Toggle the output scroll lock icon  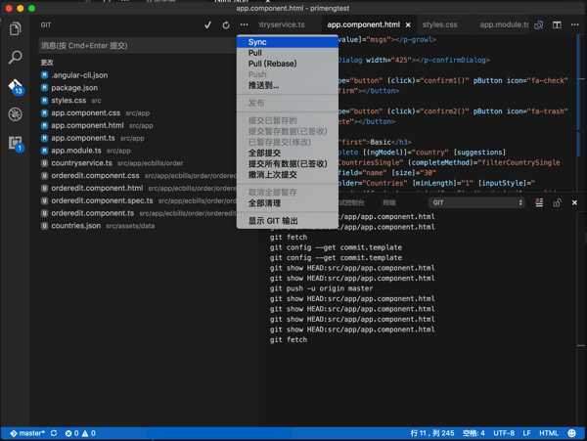click(x=557, y=202)
